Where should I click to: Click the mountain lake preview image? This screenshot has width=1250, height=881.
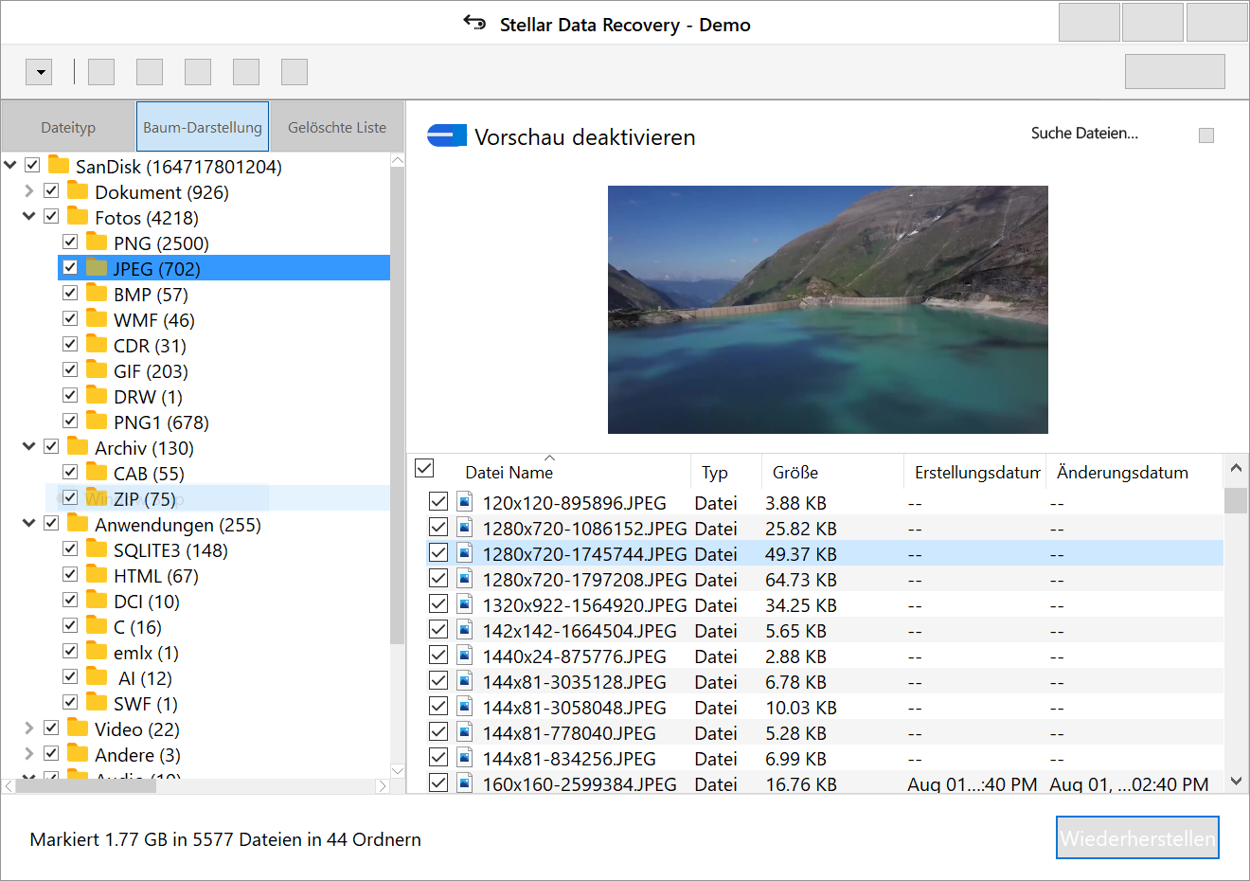[x=828, y=310]
